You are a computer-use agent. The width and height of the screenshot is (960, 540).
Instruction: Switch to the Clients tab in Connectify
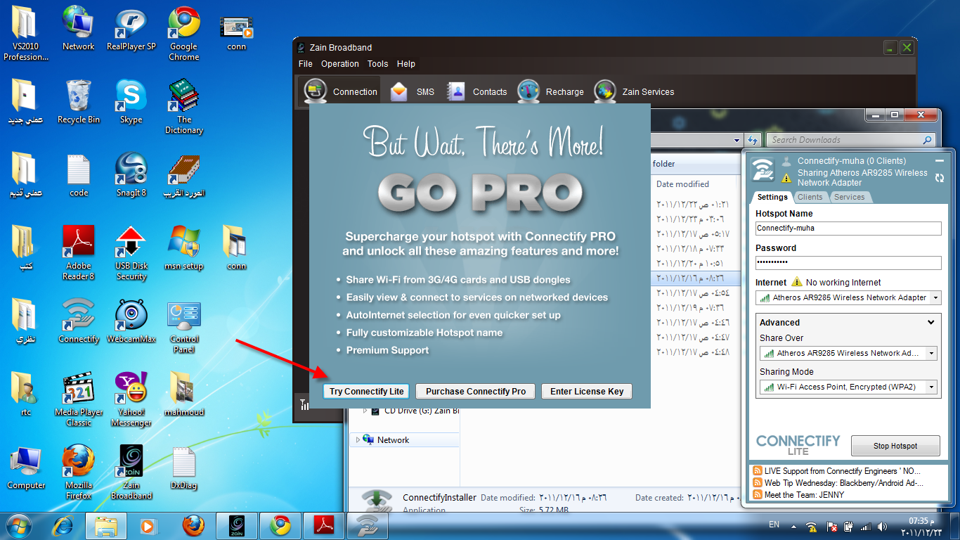[810, 197]
